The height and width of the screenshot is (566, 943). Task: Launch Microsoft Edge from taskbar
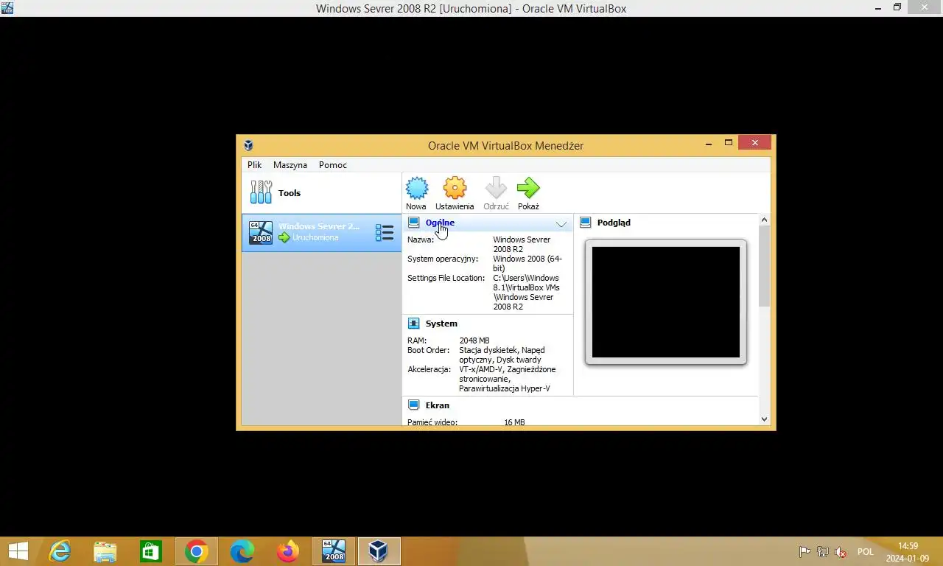coord(242,551)
